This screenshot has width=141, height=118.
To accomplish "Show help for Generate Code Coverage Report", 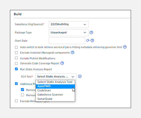I will 62,63.
